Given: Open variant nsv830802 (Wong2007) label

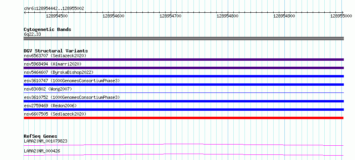Looking at the screenshot, I should pos(48,89).
